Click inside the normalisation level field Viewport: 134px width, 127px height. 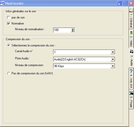click(62, 30)
